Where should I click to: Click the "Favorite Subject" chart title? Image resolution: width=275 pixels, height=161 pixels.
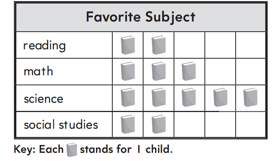pos(140,17)
